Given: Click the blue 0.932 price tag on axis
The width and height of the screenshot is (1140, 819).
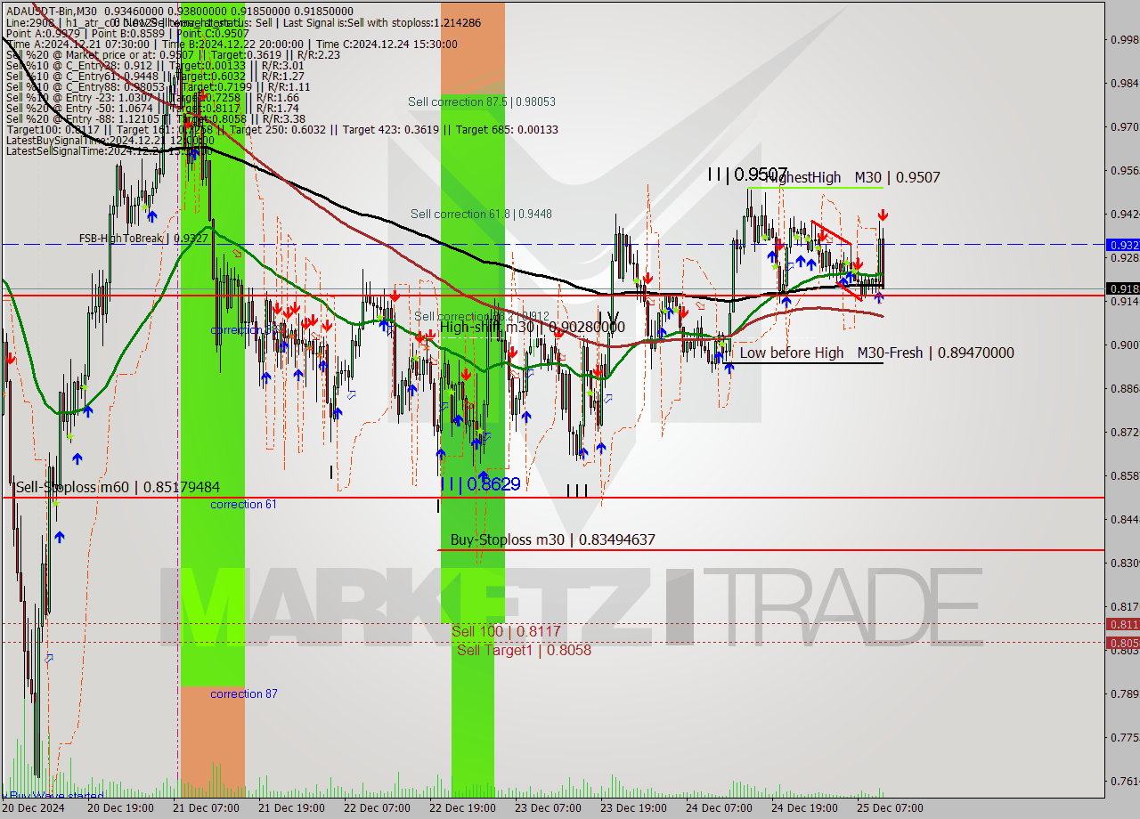Looking at the screenshot, I should [x=1122, y=244].
